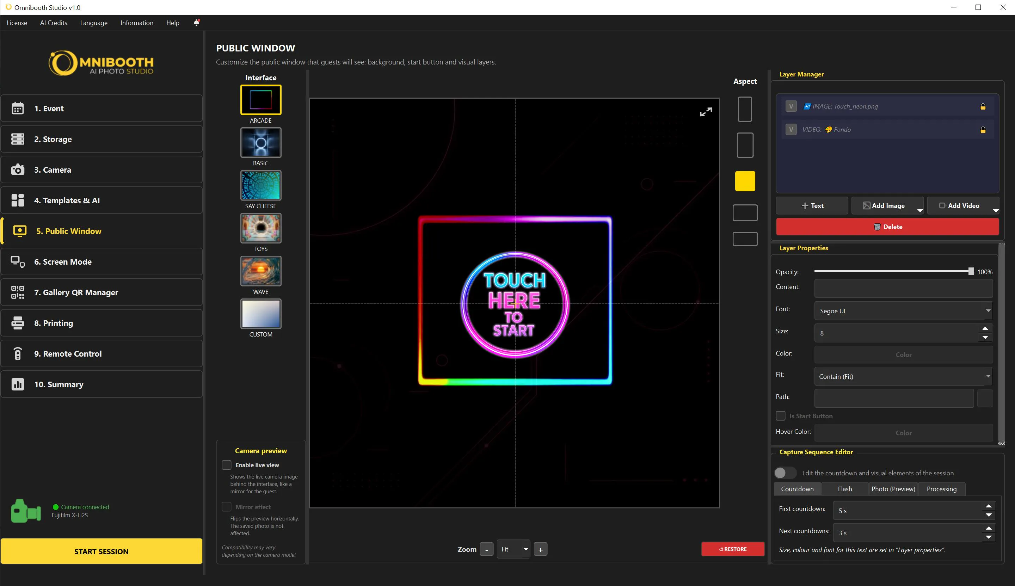Click the Content input field
Viewport: 1015px width, 586px height.
(x=903, y=289)
